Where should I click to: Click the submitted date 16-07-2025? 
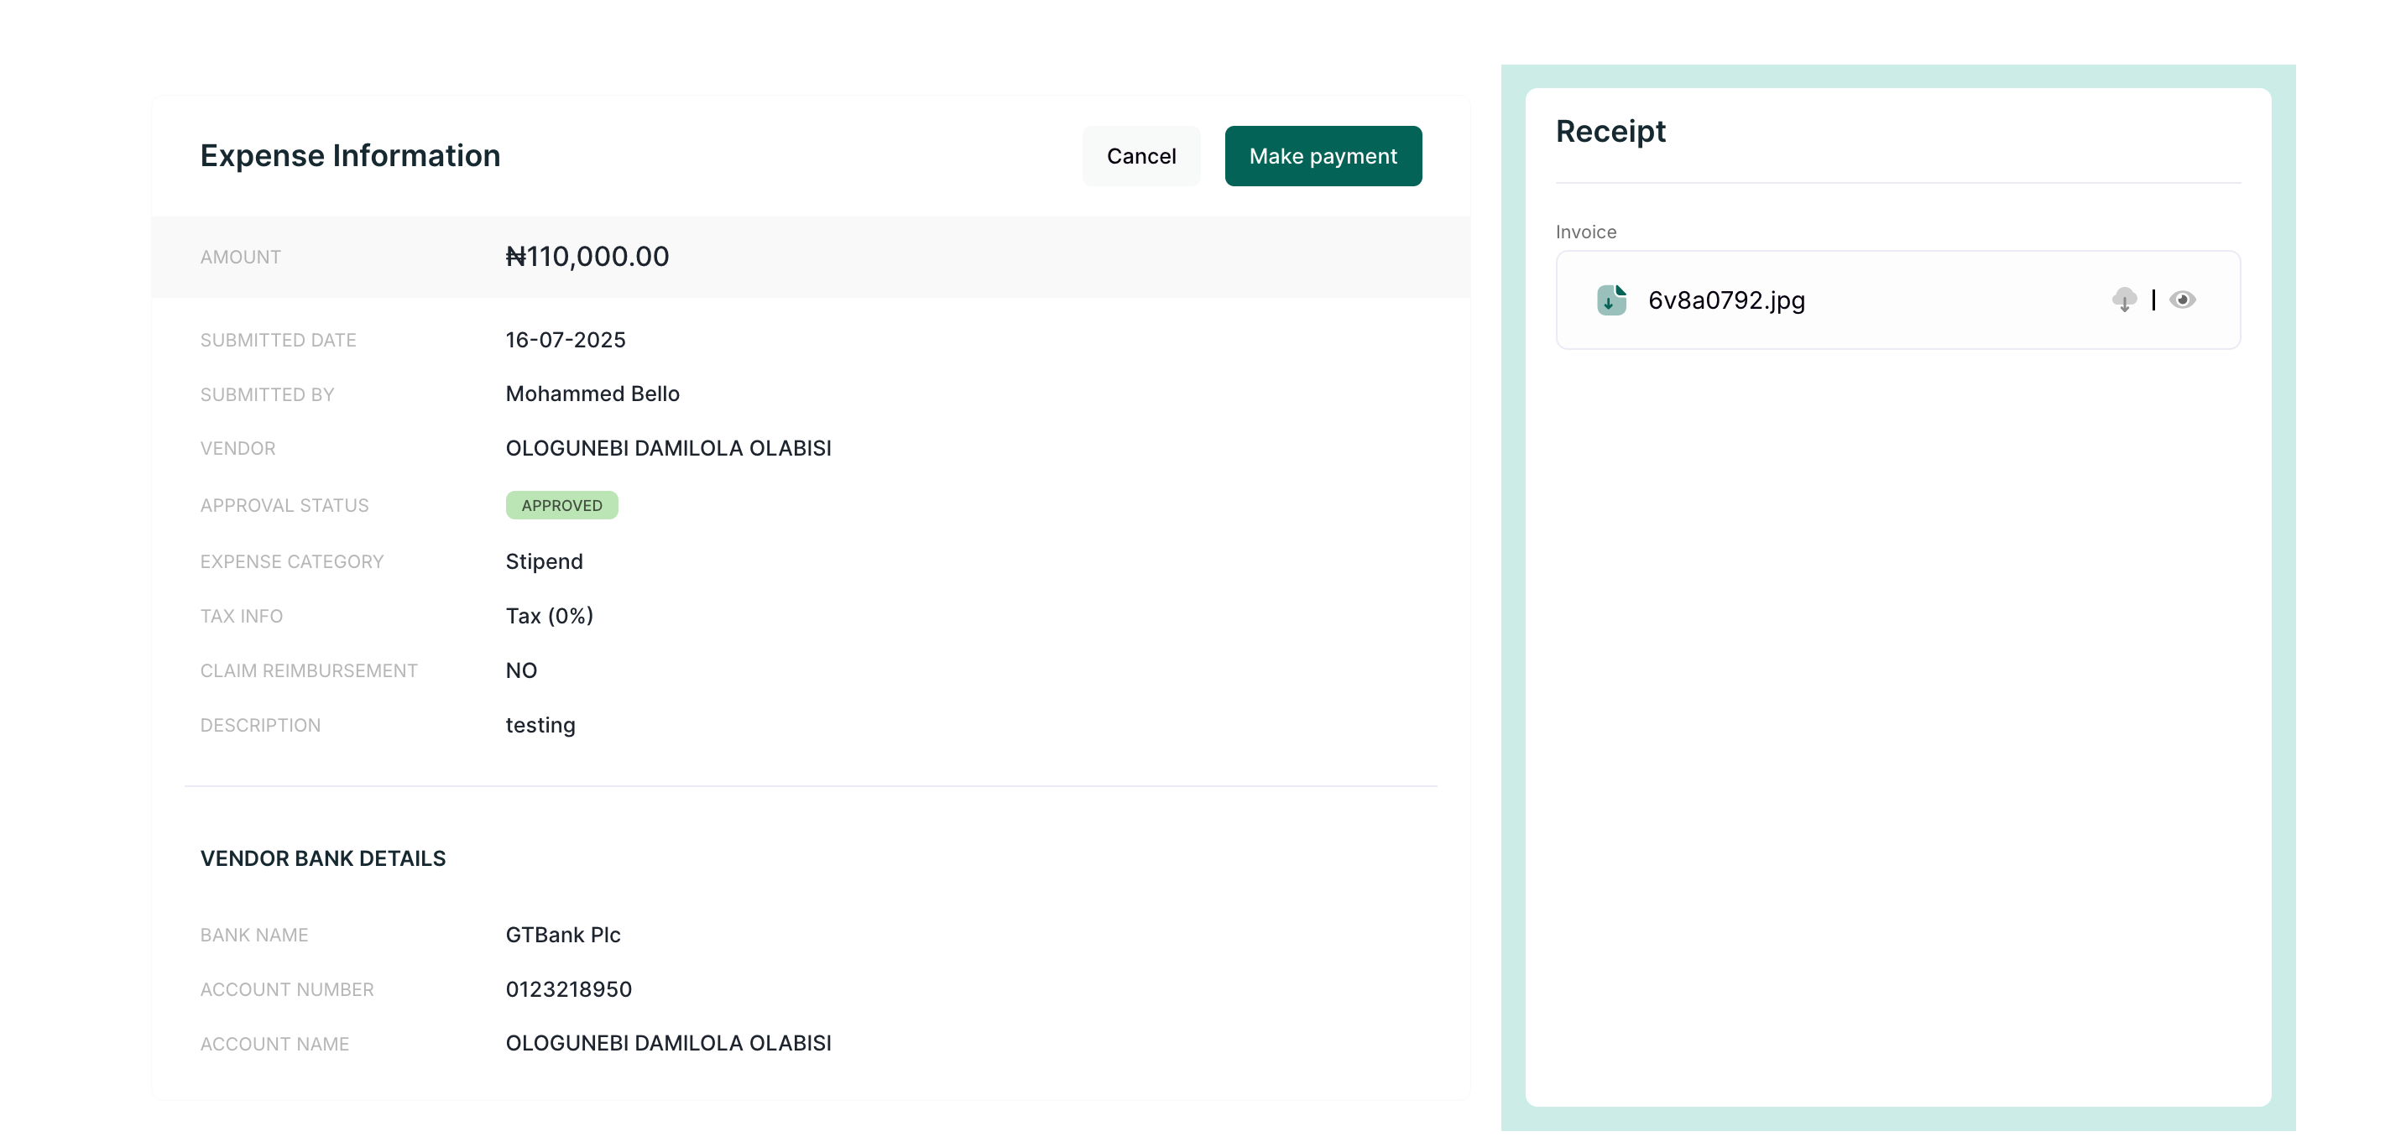click(x=565, y=340)
